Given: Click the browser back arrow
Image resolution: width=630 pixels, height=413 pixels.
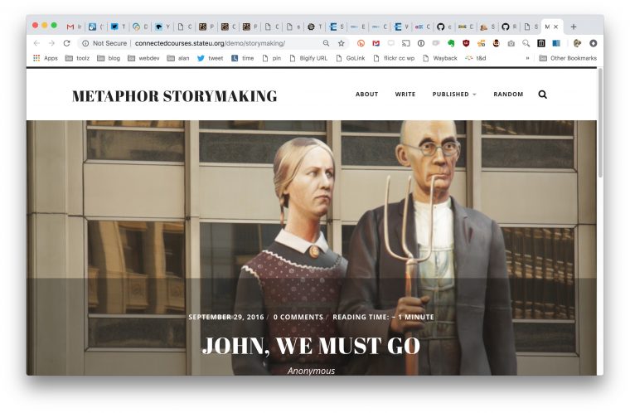Looking at the screenshot, I should [36, 43].
